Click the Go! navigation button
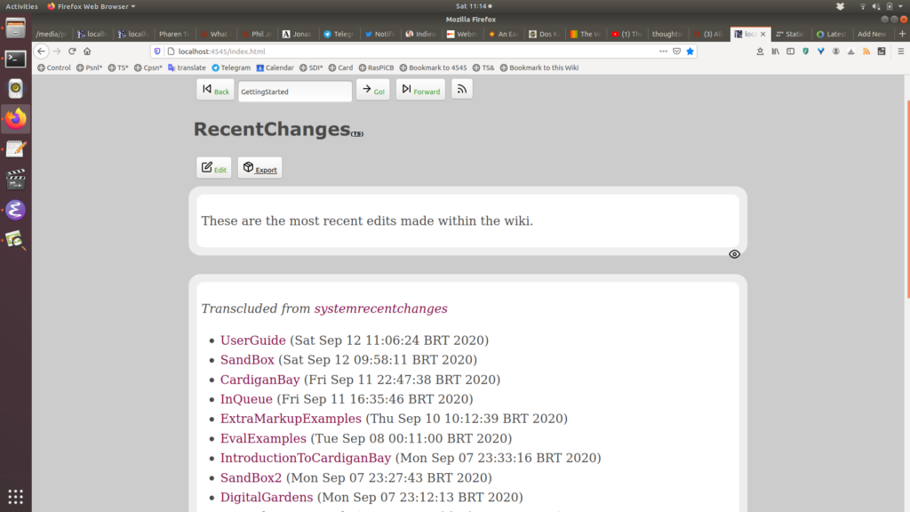The height and width of the screenshot is (512, 910). [372, 90]
